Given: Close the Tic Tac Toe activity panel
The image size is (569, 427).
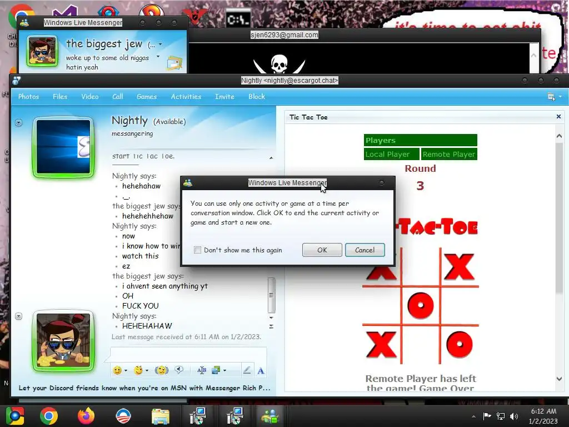Looking at the screenshot, I should [x=558, y=117].
